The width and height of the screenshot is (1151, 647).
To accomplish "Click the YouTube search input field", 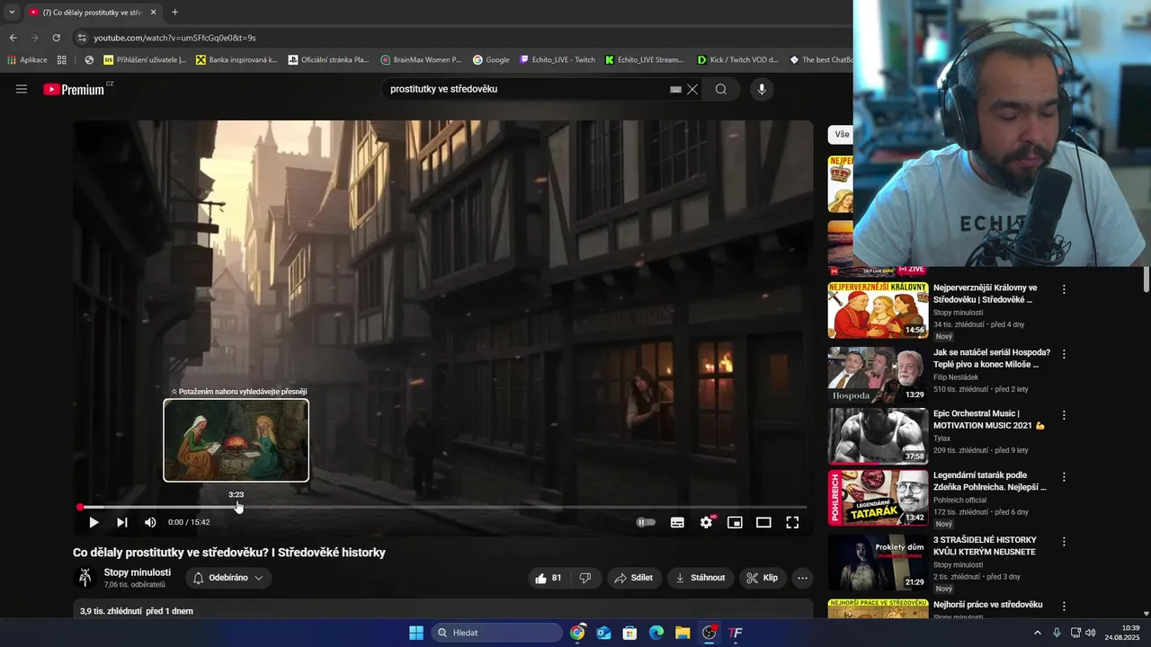I will coord(526,89).
